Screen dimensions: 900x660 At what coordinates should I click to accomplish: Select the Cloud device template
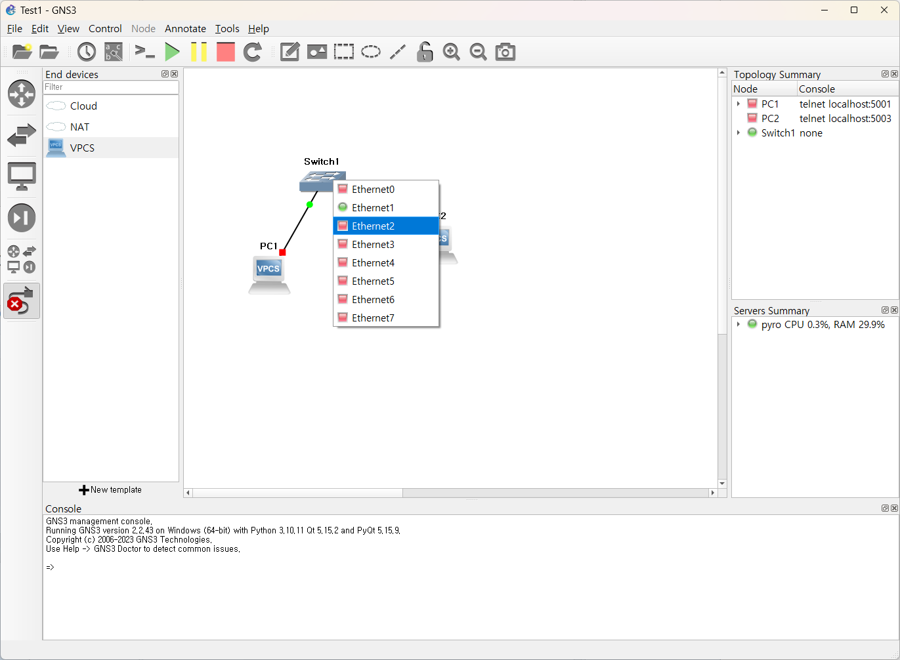pyautogui.click(x=111, y=106)
